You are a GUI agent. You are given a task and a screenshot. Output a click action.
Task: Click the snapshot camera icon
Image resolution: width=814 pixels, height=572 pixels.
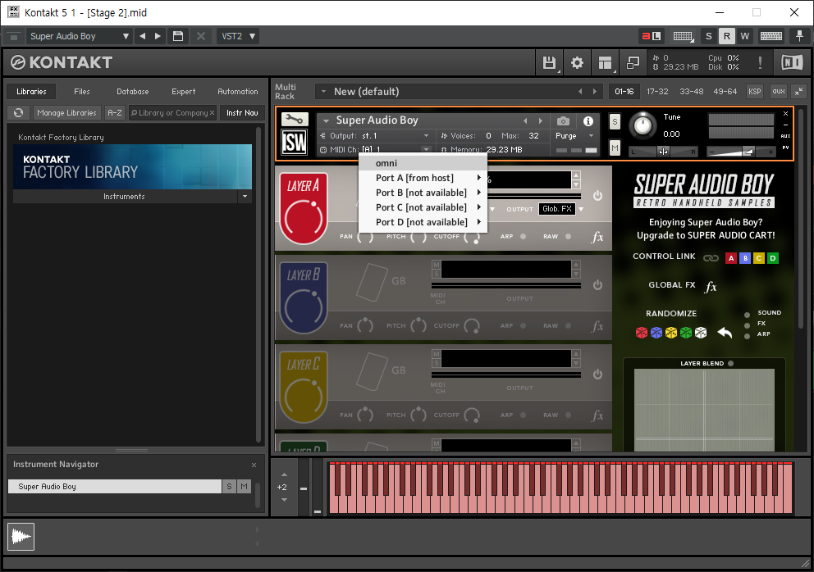point(563,120)
